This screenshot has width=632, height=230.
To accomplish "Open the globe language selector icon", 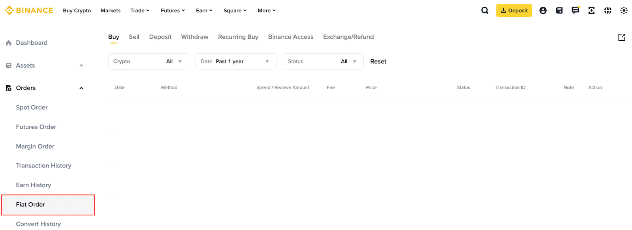I will (x=608, y=11).
